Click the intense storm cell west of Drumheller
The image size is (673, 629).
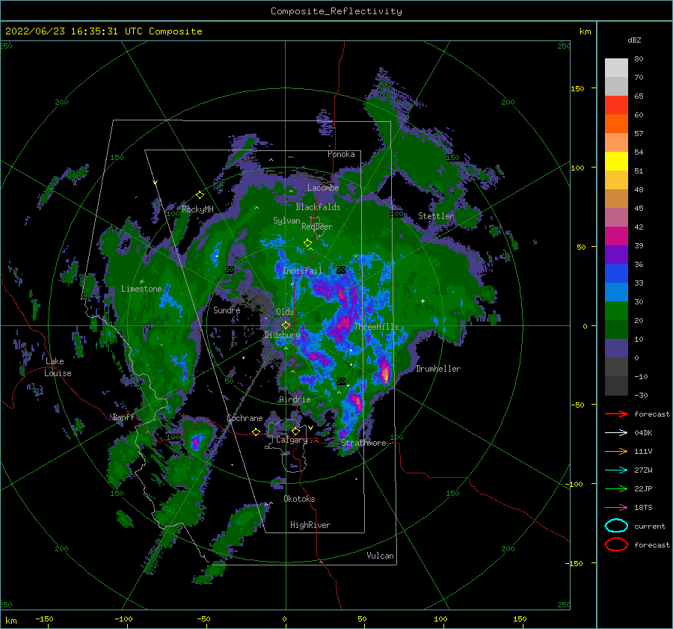[385, 372]
